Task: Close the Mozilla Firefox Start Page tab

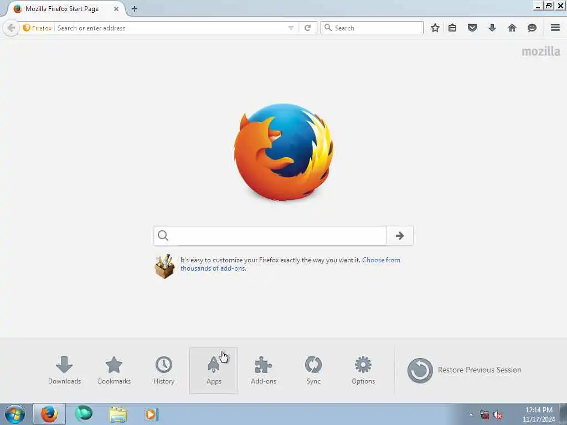Action: point(116,9)
